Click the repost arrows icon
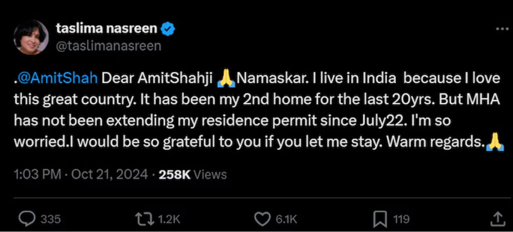The height and width of the screenshot is (232, 513). (144, 218)
